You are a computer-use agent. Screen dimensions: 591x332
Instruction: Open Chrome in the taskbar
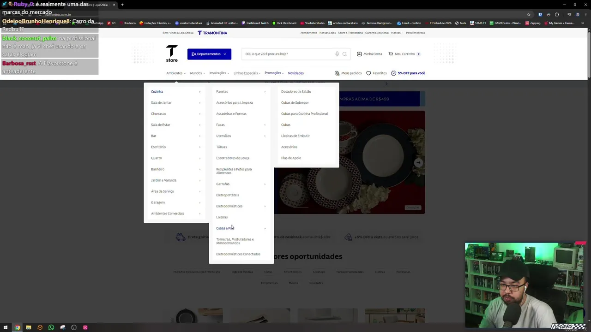pyautogui.click(x=17, y=327)
